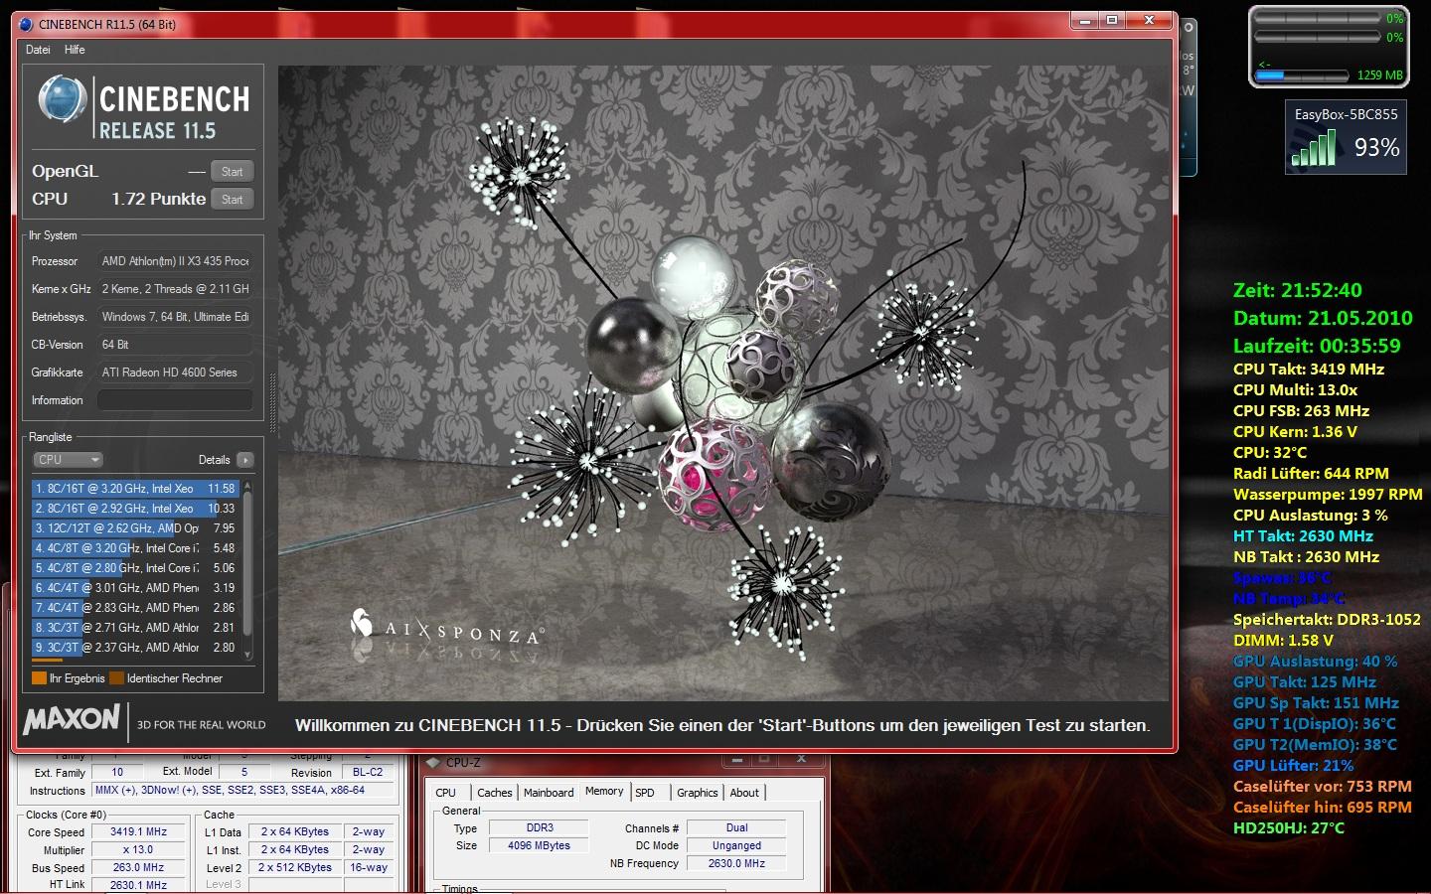The image size is (1431, 894).
Task: Open the CPU ranking type dropdown
Action: 68,460
